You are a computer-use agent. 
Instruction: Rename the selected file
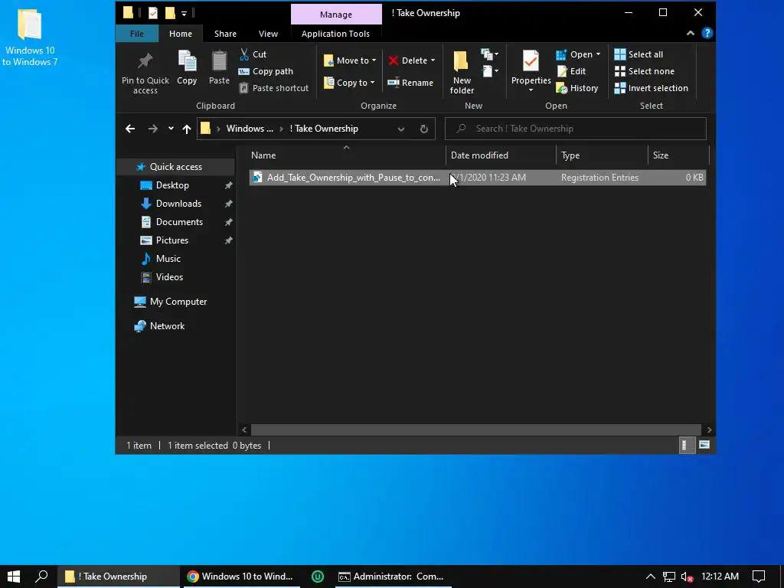pyautogui.click(x=410, y=83)
